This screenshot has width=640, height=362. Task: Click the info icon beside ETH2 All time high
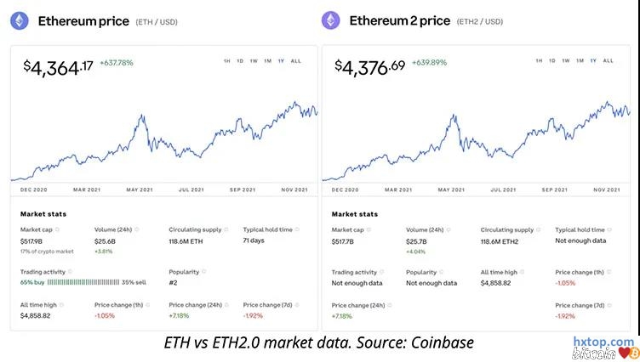click(x=520, y=272)
